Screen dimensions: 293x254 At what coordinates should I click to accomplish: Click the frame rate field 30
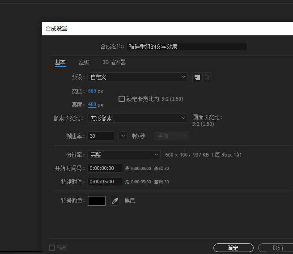pyautogui.click(x=101, y=136)
